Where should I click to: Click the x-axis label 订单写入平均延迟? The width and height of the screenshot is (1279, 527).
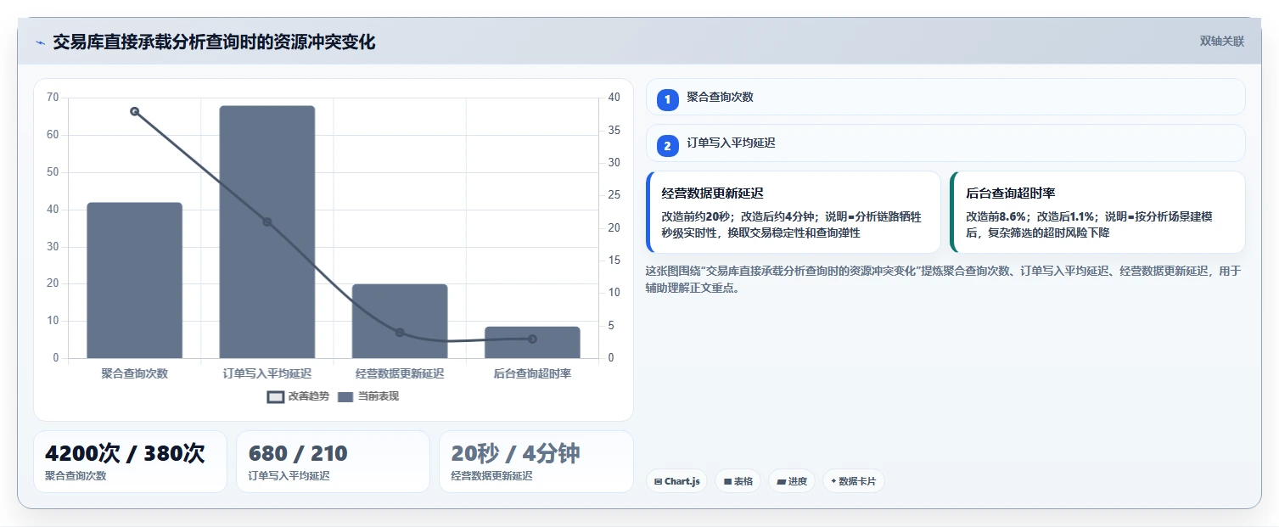pos(266,373)
